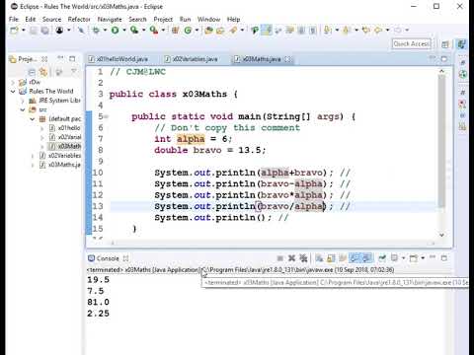This screenshot has width=474, height=355.
Task: Collapse the Rules The World project
Action: click(13, 91)
